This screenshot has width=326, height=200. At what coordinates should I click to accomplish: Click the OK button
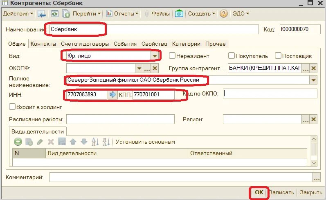(x=259, y=192)
